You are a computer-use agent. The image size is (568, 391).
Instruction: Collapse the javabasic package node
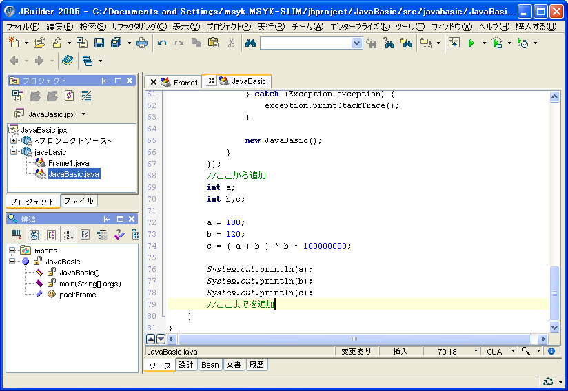(12, 152)
